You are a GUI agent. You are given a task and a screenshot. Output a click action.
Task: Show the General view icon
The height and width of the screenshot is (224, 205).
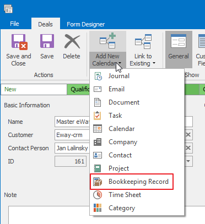click(179, 41)
